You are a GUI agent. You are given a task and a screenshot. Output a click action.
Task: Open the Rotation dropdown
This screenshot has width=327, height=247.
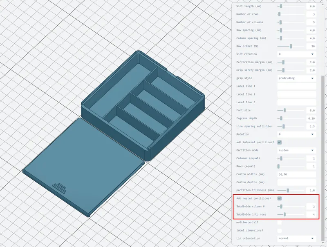296,134
